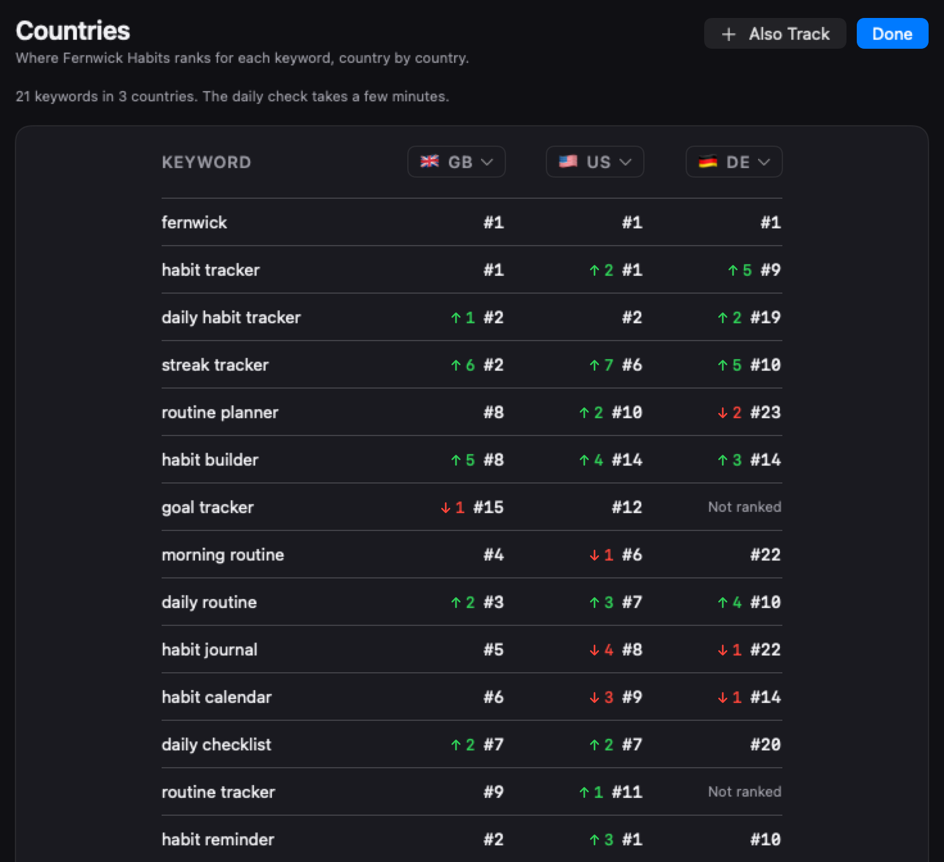
Task: Click the KEYWORD column header
Action: click(206, 162)
